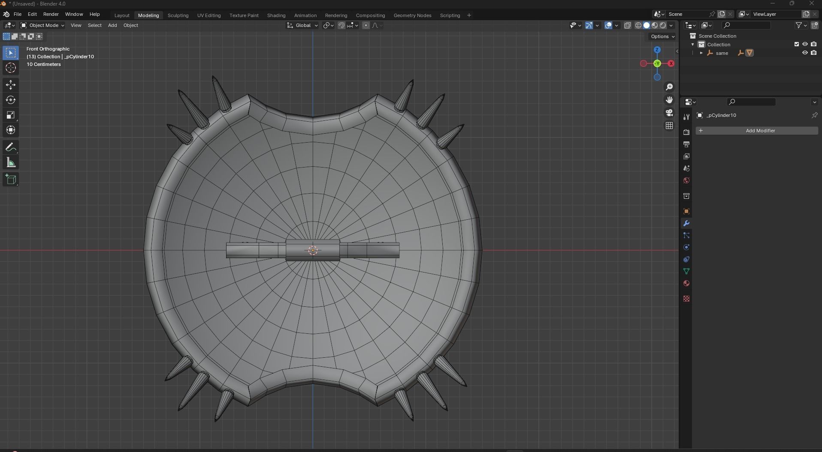822x452 pixels.
Task: Open the shading options dropdown arrow
Action: click(671, 25)
